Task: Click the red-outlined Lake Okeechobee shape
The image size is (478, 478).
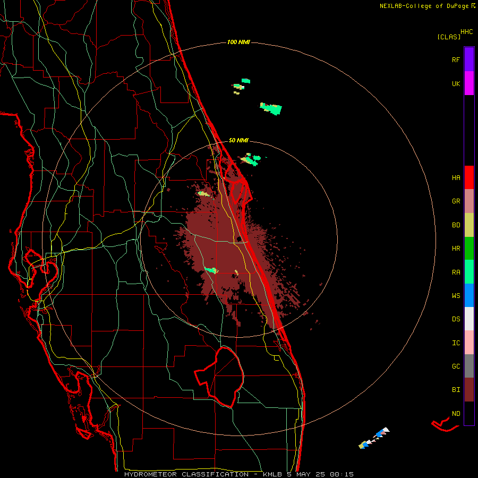Action: [x=219, y=377]
